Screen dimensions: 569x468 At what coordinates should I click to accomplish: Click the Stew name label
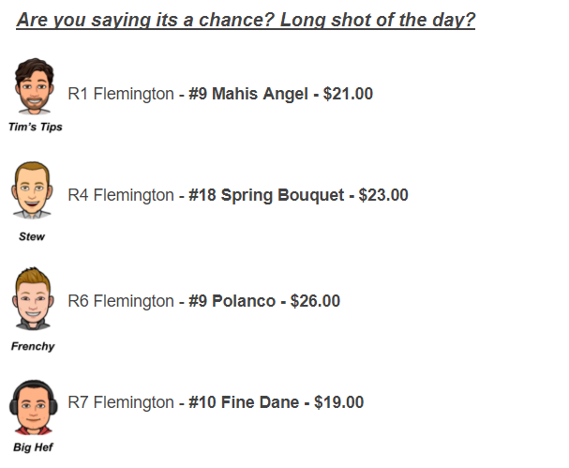(32, 236)
